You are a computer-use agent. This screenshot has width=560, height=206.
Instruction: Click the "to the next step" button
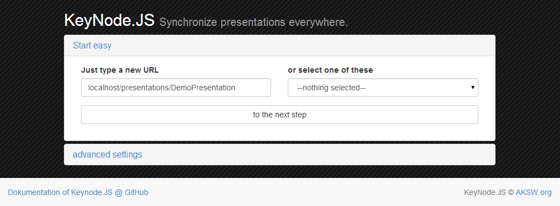(x=279, y=115)
